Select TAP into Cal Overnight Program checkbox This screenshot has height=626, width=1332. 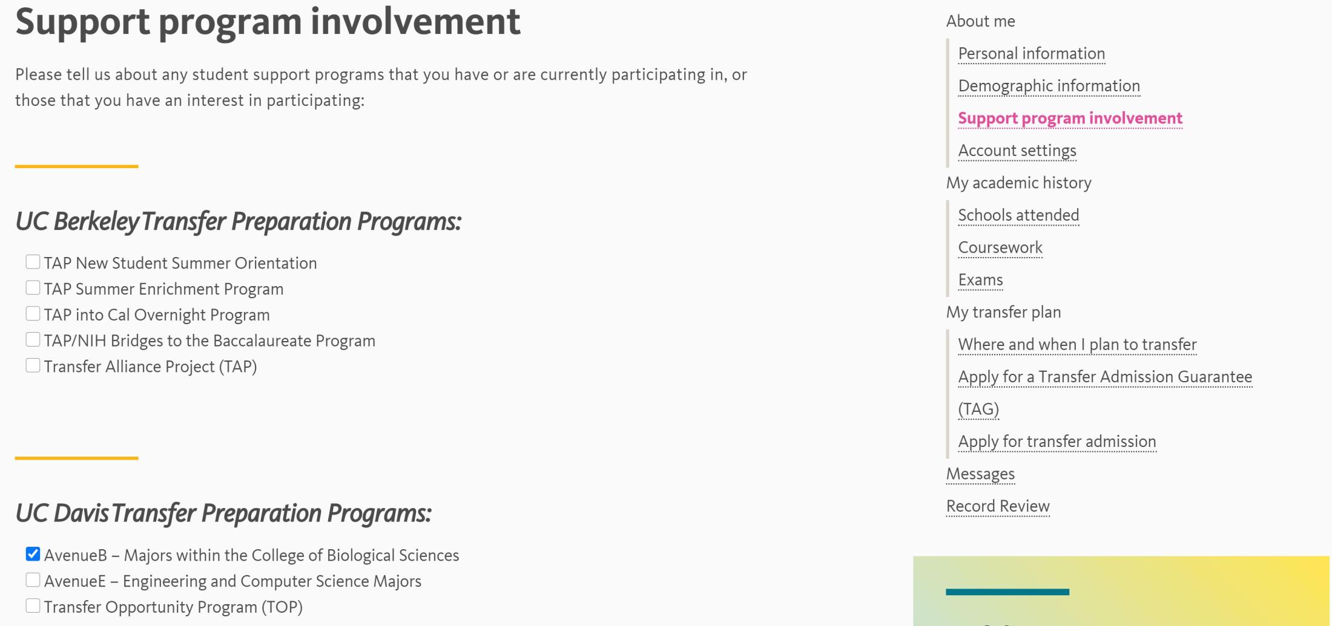33,314
